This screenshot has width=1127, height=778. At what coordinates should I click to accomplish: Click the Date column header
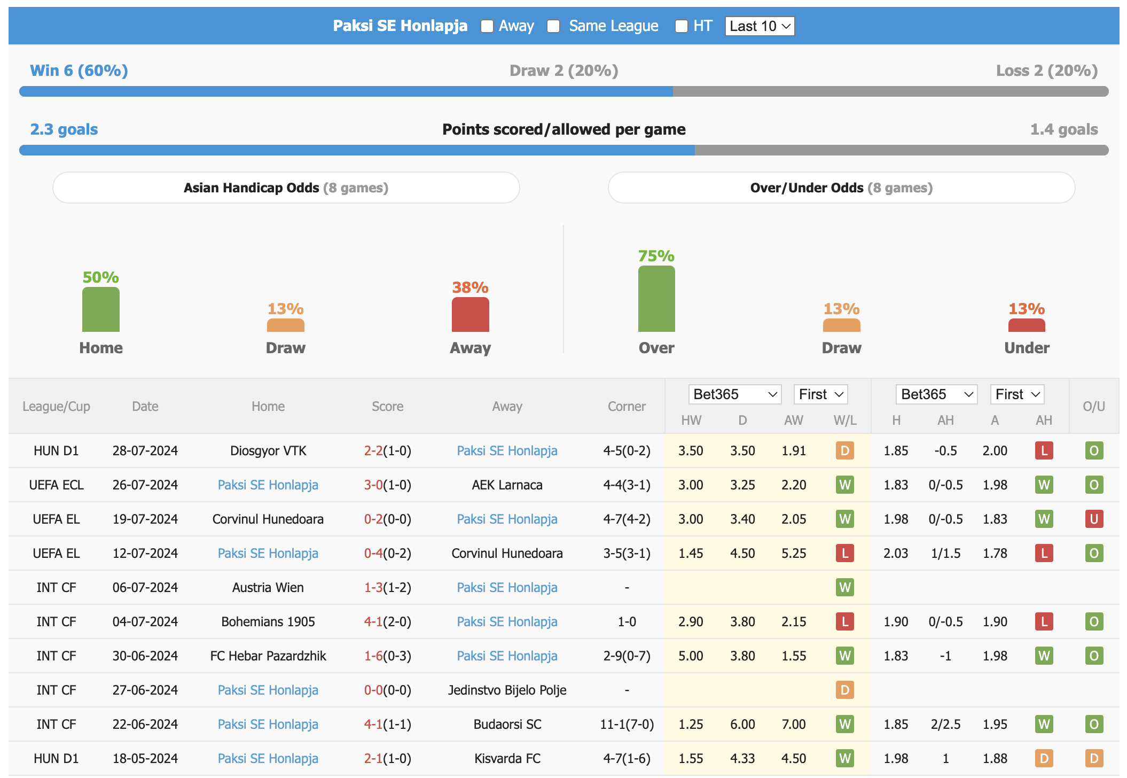tap(145, 407)
